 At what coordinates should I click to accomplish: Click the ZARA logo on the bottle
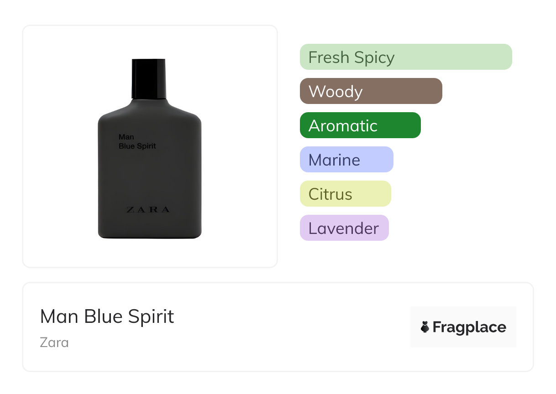[148, 210]
